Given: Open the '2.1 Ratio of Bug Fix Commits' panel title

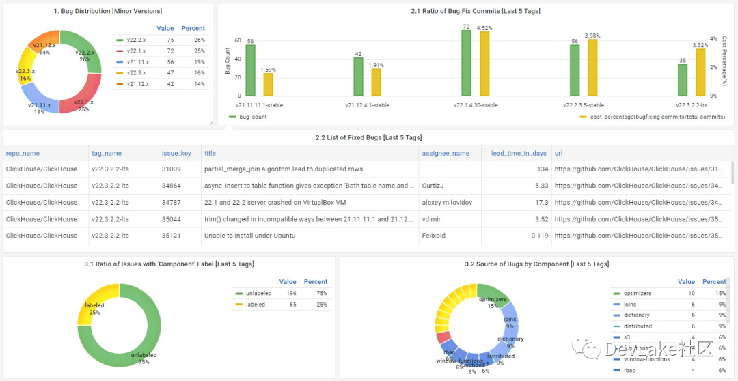Looking at the screenshot, I should tap(476, 10).
